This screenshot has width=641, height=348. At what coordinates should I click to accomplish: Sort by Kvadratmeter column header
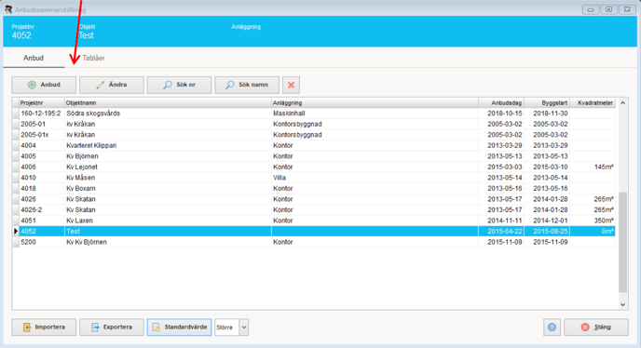click(593, 103)
